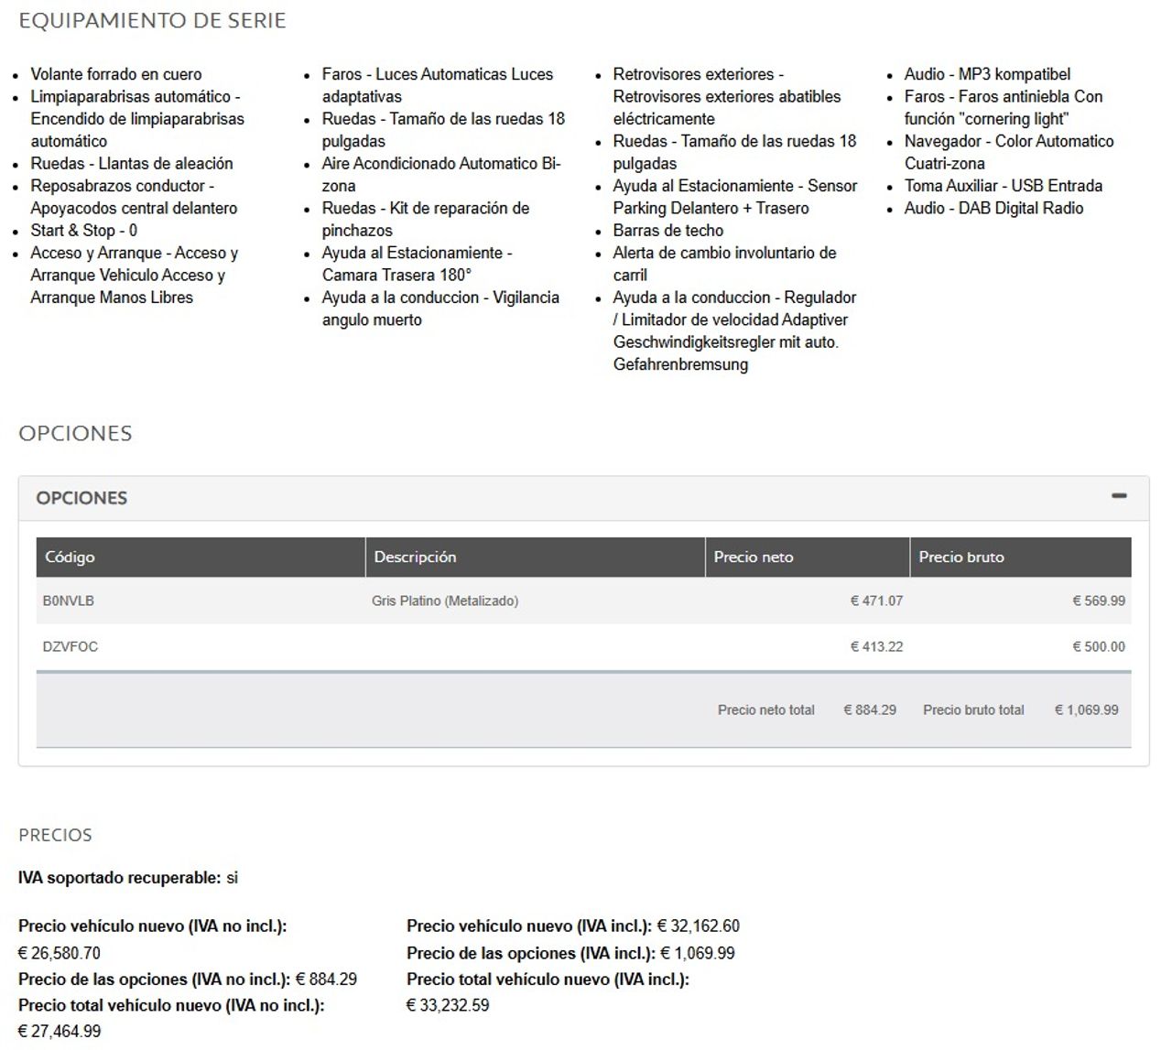Screen dimensions: 1172x1050
Task: Sort by the Descripción column header
Action: [x=415, y=557]
